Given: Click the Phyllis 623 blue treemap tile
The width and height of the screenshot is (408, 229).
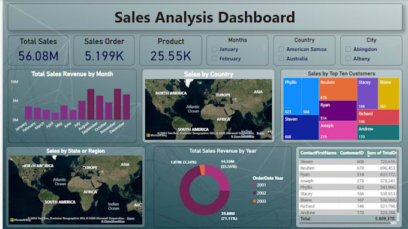Looking at the screenshot, I should click(292, 96).
